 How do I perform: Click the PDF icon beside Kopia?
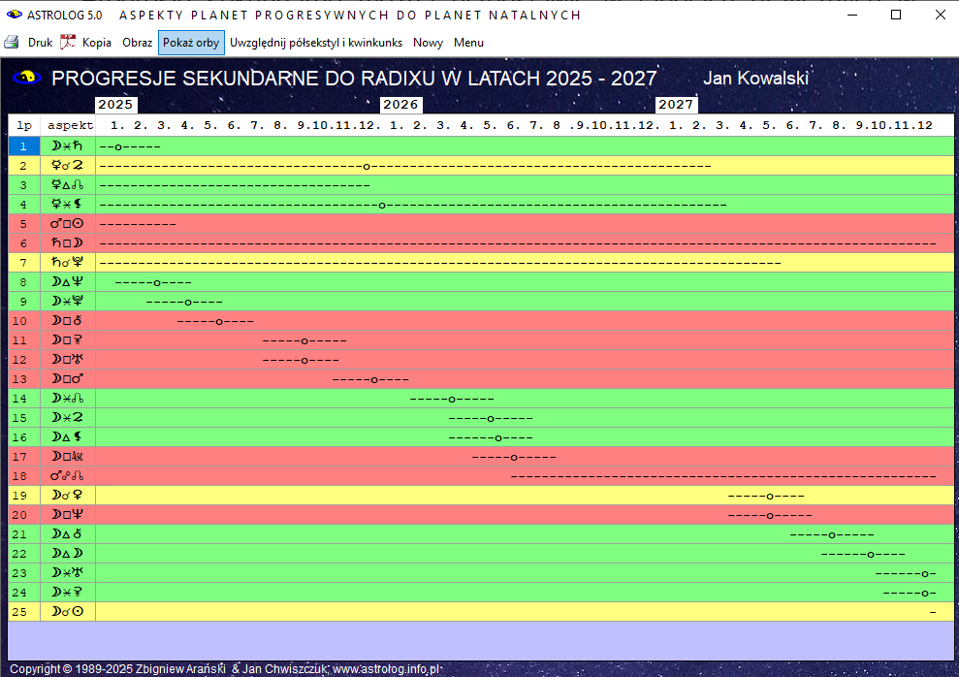(x=68, y=43)
